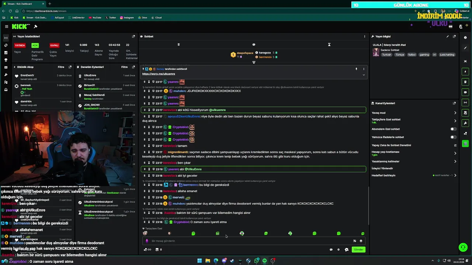Screen dimensions: 472x265
Task: Click the trash icon in chat header
Action: [178, 45]
